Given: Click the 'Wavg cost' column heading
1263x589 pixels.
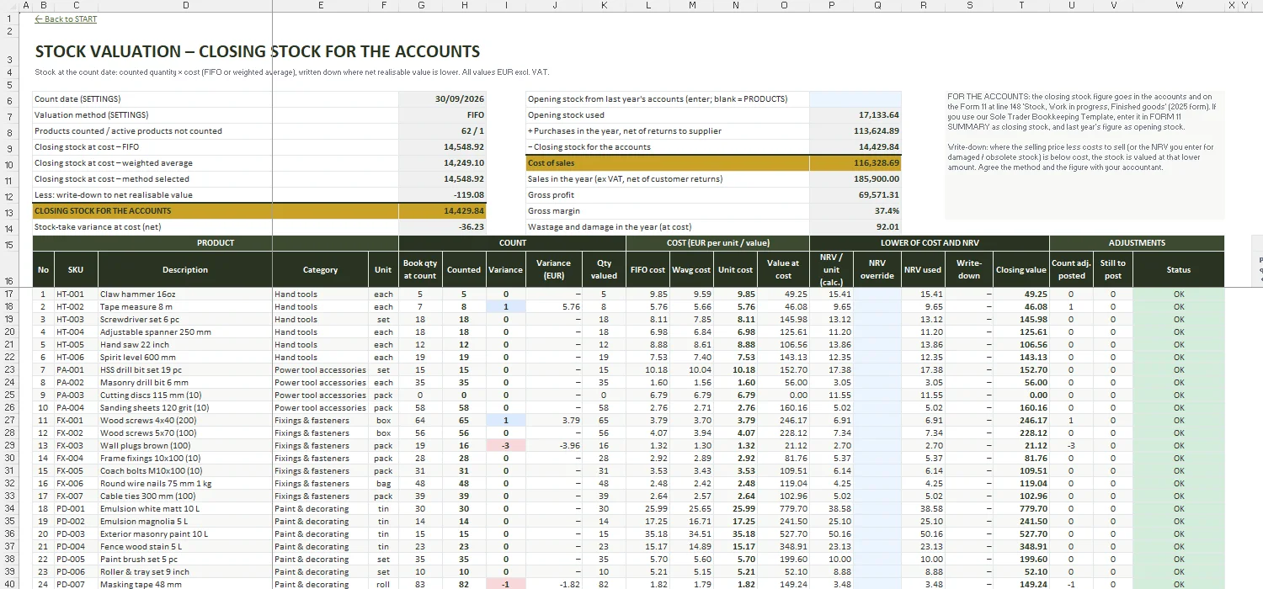Looking at the screenshot, I should (692, 270).
